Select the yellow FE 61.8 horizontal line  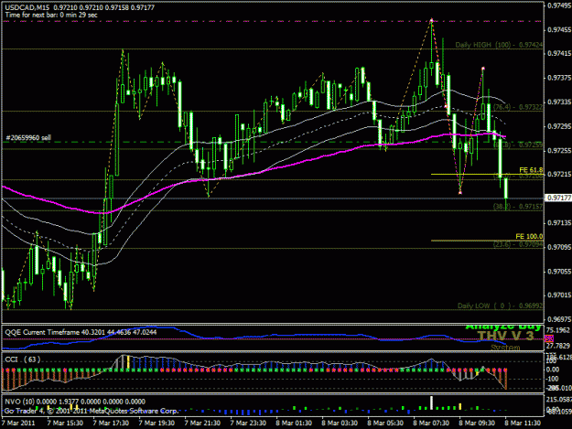(x=487, y=174)
